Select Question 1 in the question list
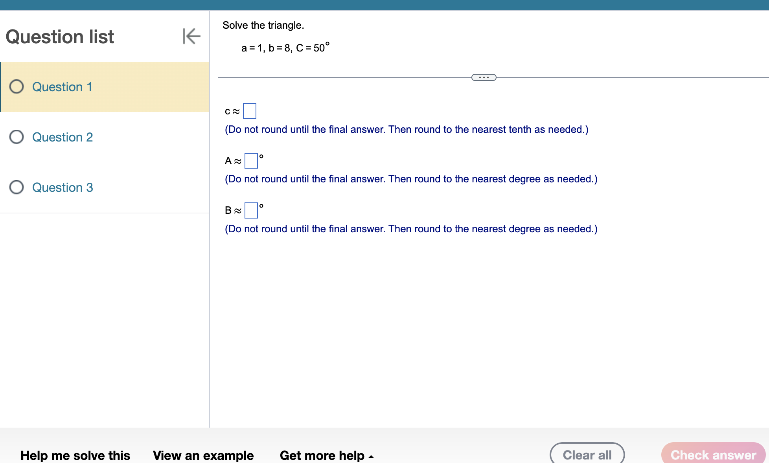769x463 pixels. pos(62,87)
